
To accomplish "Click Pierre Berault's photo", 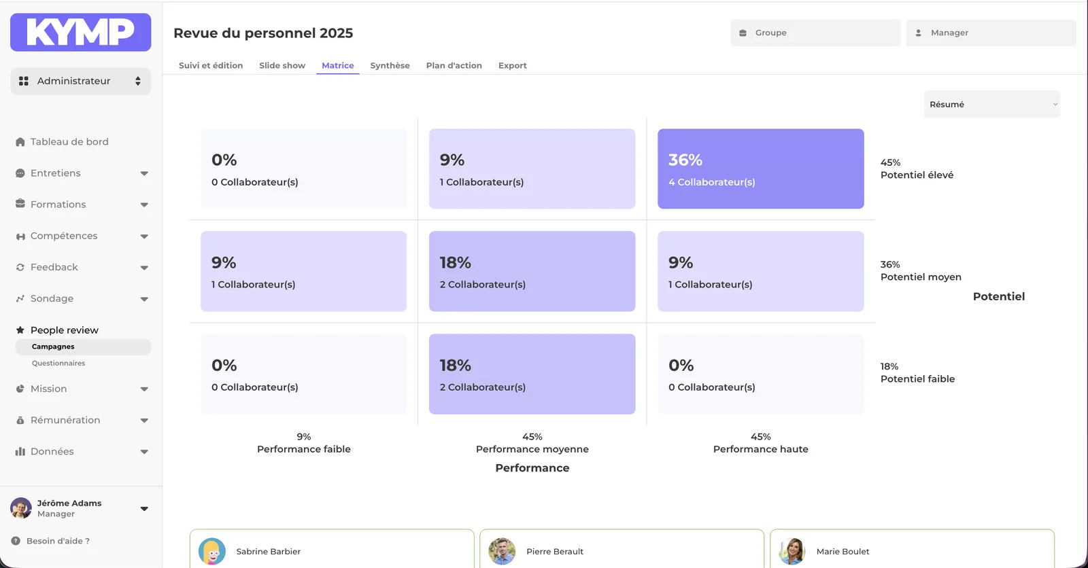I will pos(502,552).
